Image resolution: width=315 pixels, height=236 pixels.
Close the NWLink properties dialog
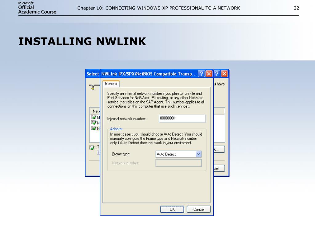[x=209, y=74]
